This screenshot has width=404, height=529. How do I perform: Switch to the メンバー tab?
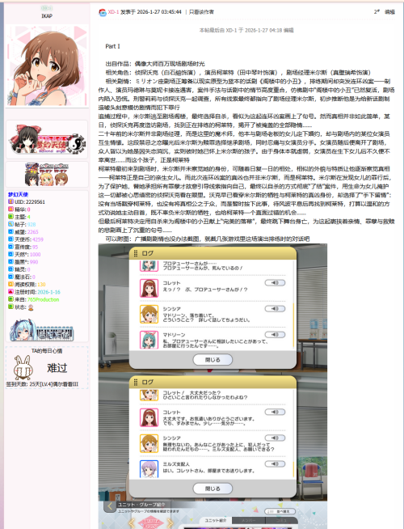(249, 521)
